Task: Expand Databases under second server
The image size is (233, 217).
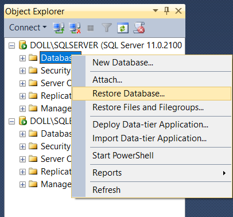Action: pyautogui.click(x=22, y=134)
